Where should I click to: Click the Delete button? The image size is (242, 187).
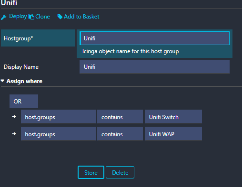click(120, 172)
